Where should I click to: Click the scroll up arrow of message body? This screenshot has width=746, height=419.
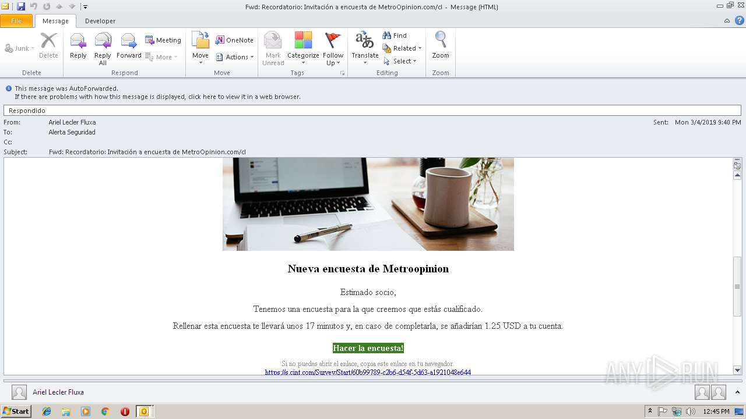(737, 176)
